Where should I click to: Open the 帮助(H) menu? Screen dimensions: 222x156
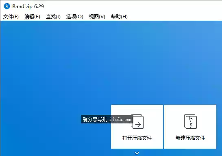click(119, 17)
